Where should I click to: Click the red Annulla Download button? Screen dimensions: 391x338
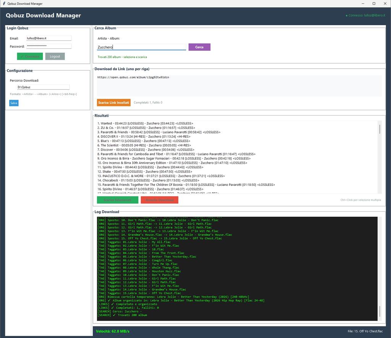coord(159,200)
